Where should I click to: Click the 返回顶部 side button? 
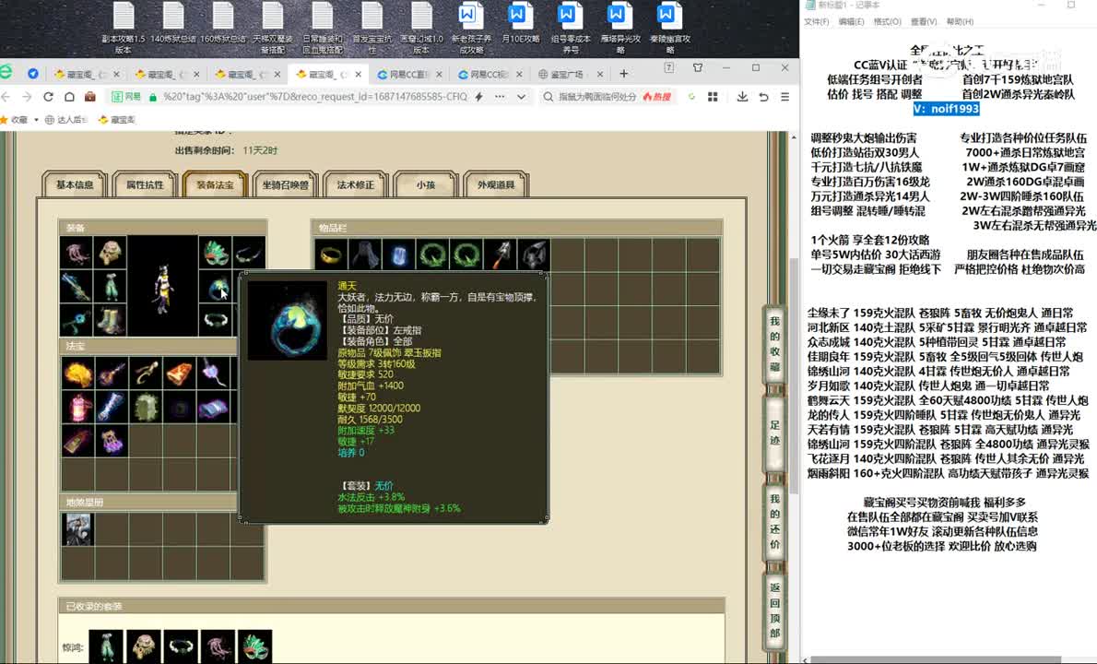point(774,611)
